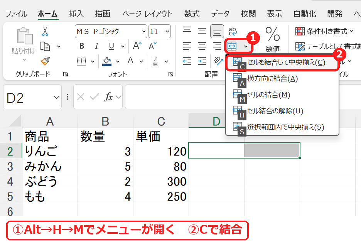Choose セルの結合(M) menu item

(282, 94)
